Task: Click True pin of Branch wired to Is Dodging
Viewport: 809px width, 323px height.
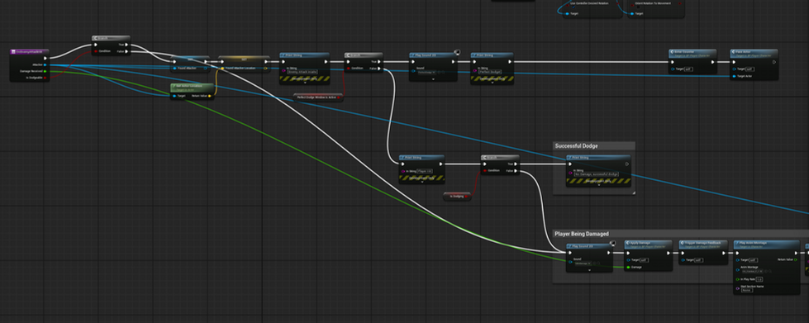Action: click(x=516, y=164)
